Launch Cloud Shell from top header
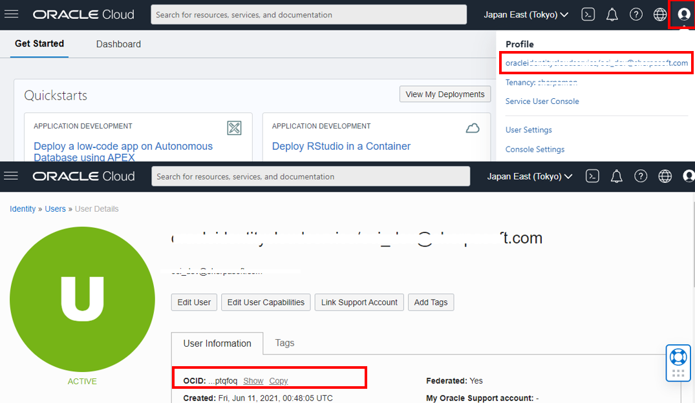Viewport: 695px width, 403px height. [x=588, y=15]
